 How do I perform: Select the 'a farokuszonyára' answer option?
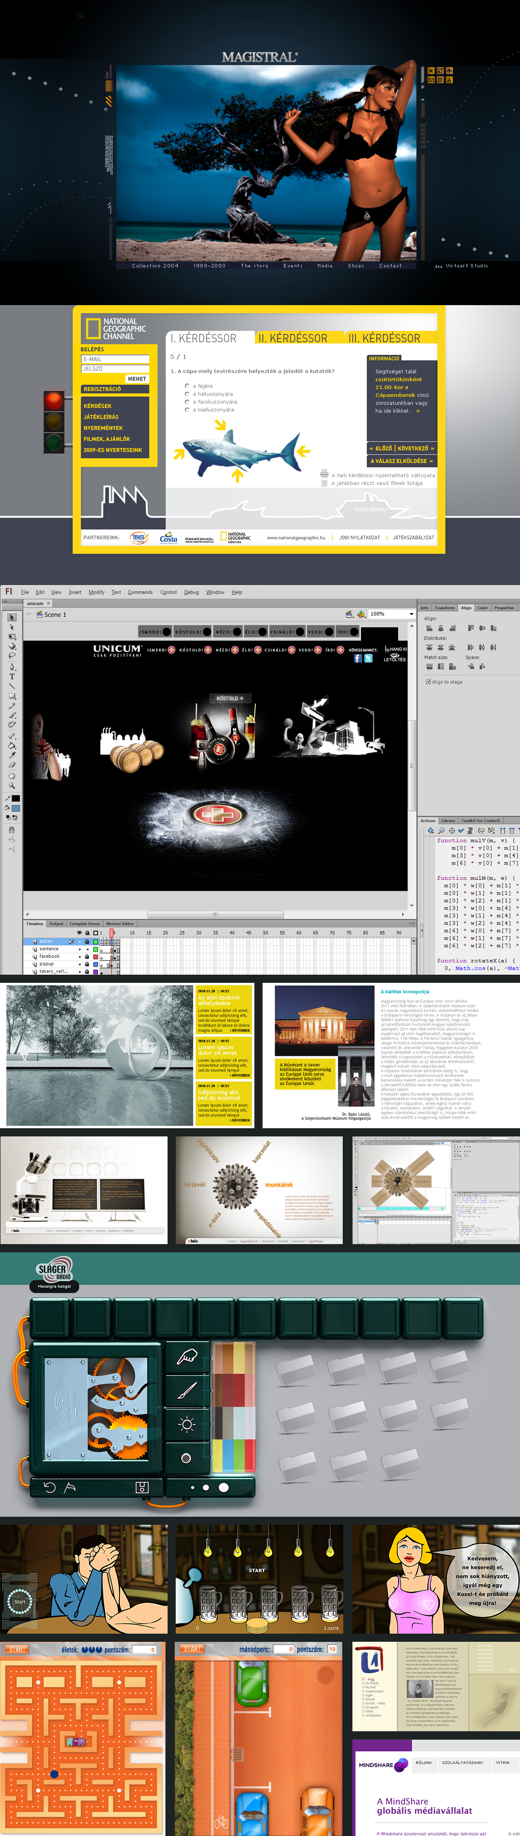[x=187, y=402]
